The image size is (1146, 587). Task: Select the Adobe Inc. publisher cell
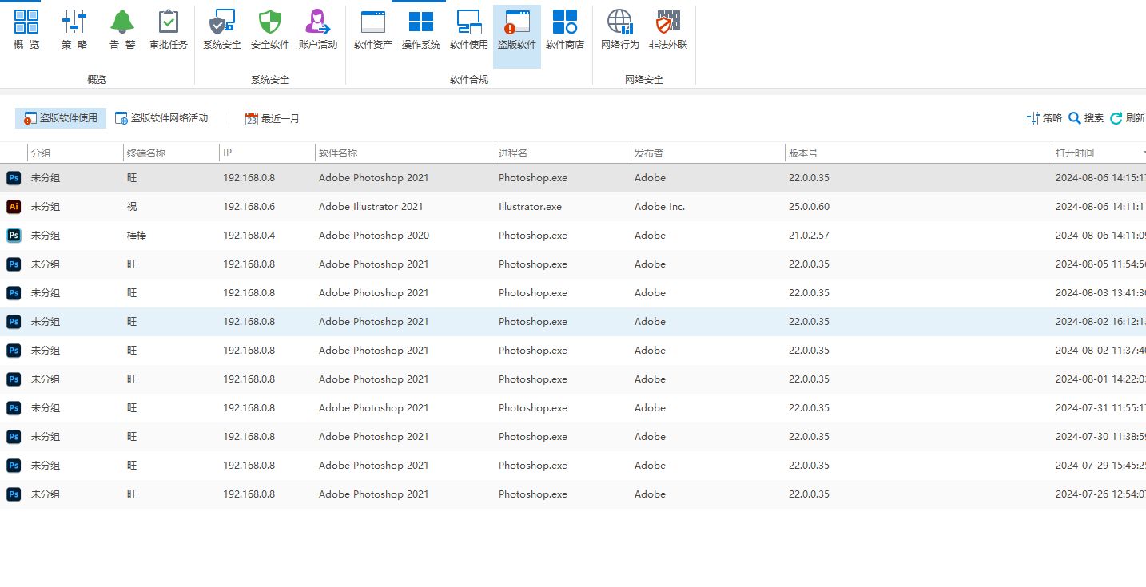(659, 207)
